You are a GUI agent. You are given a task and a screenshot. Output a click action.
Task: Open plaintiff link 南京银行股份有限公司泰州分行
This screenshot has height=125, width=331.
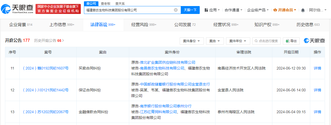(166, 106)
